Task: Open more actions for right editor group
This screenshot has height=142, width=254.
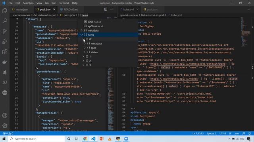Action: click(249, 9)
